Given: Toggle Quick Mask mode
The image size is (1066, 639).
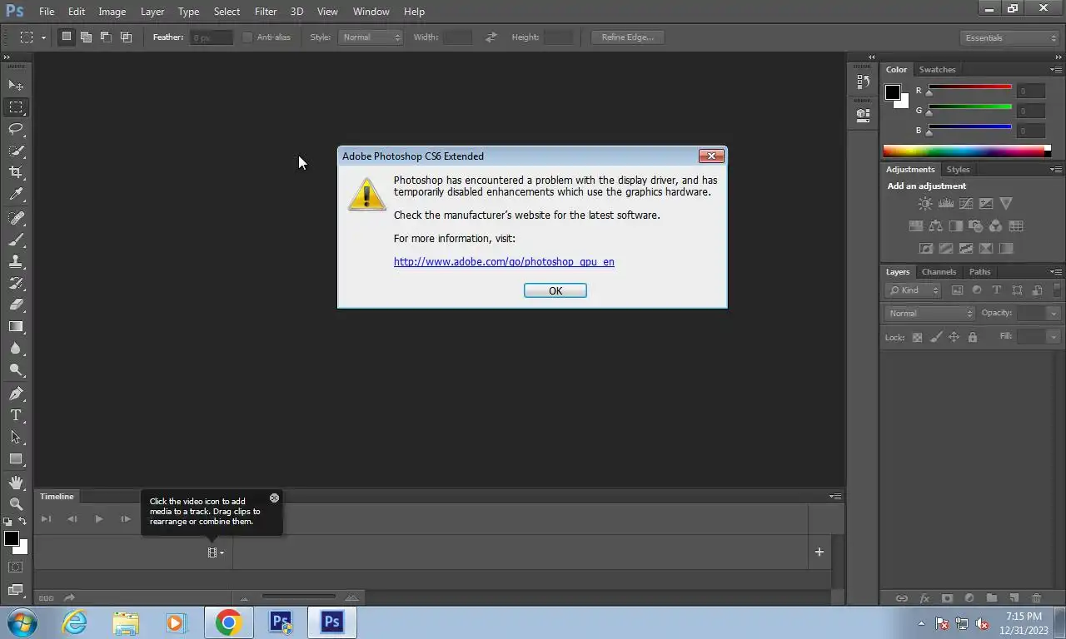Looking at the screenshot, I should 16,567.
